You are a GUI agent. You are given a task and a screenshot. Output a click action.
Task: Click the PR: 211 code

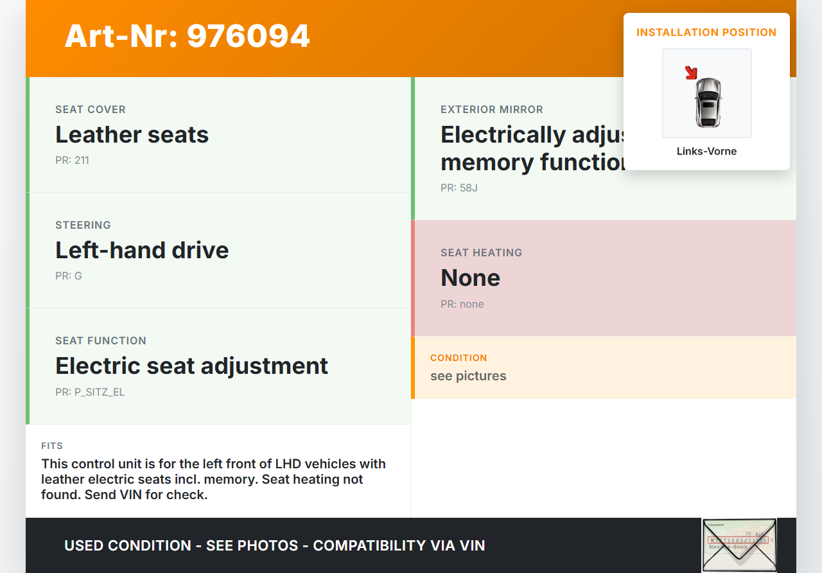click(x=72, y=161)
